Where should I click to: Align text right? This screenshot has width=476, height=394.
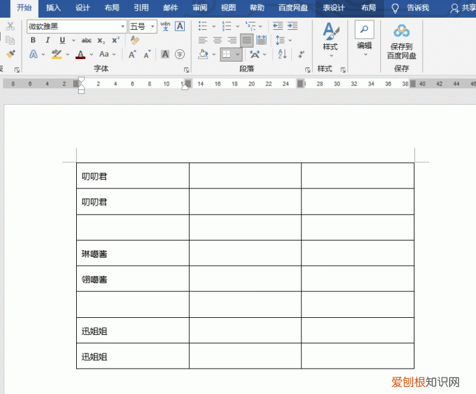(x=232, y=40)
